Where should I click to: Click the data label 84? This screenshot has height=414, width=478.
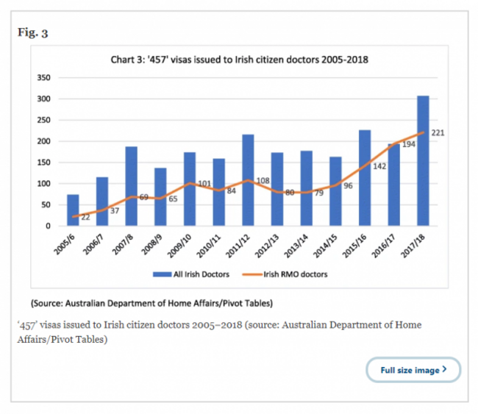232,191
